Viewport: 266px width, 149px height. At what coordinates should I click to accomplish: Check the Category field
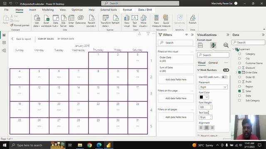239,54
